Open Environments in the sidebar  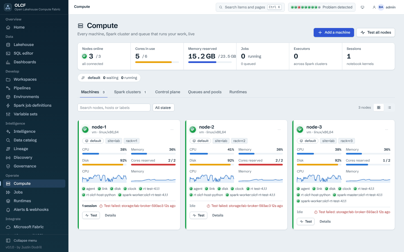(x=34, y=97)
